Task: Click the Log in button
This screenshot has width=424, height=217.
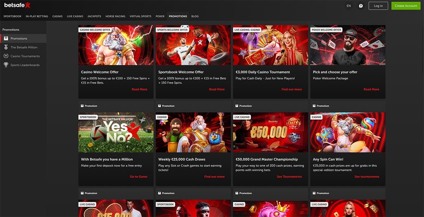Action: (378, 6)
